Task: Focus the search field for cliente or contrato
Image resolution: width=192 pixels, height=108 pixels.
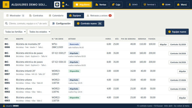Action: pyautogui.click(x=26, y=23)
